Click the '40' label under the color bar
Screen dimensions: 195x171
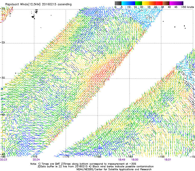pos(169,7)
